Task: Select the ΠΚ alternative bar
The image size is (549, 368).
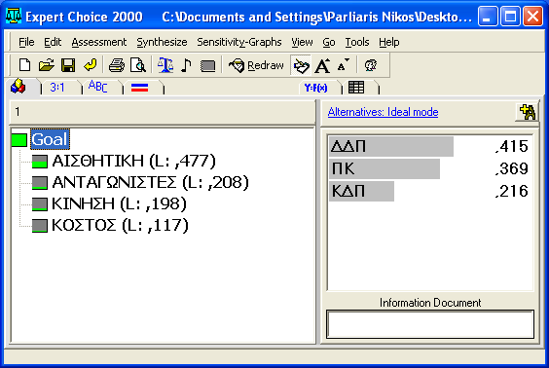Action: pyautogui.click(x=384, y=168)
